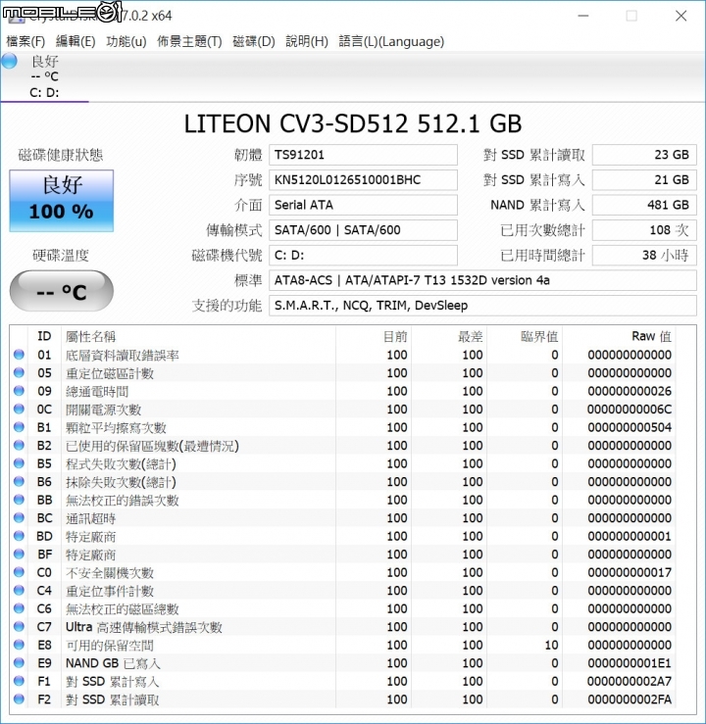The width and height of the screenshot is (706, 724).
Task: Select the 良好 C: D: disk tab
Action: (x=44, y=76)
